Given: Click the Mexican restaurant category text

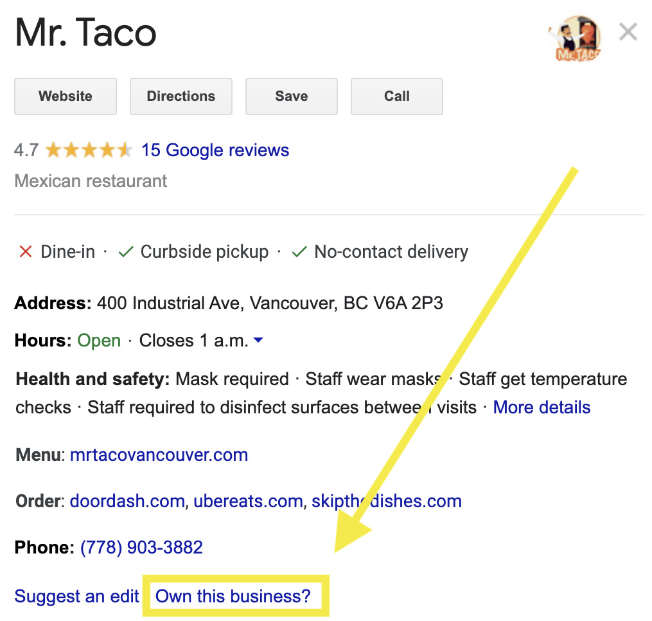Looking at the screenshot, I should pos(91,181).
